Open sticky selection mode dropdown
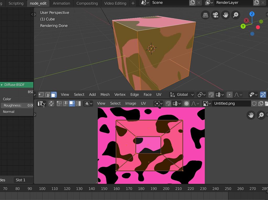 tap(88, 104)
